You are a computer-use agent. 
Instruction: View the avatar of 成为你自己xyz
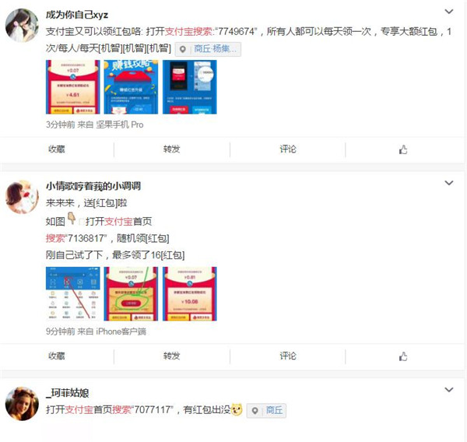[x=22, y=26]
